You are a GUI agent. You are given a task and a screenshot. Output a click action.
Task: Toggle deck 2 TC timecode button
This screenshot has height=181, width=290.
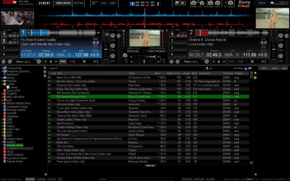[x=275, y=31]
